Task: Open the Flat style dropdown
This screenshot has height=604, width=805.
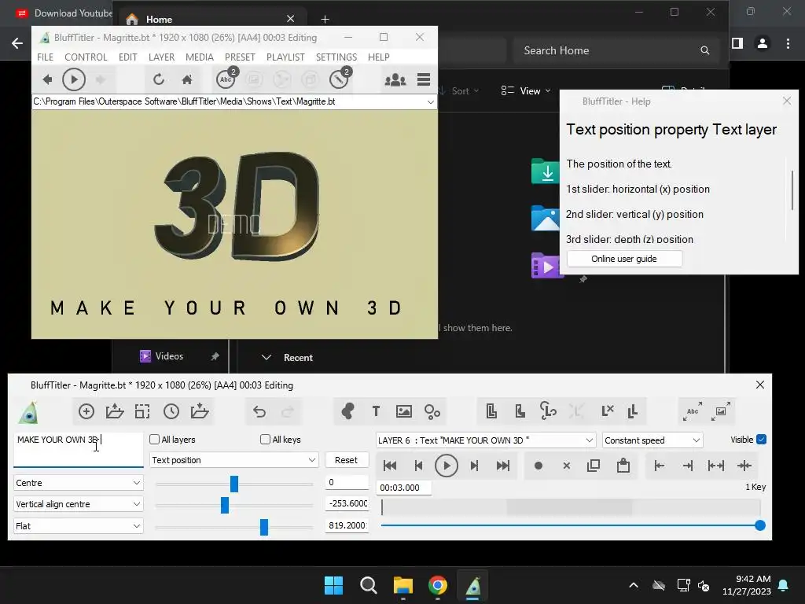Action: tap(78, 526)
